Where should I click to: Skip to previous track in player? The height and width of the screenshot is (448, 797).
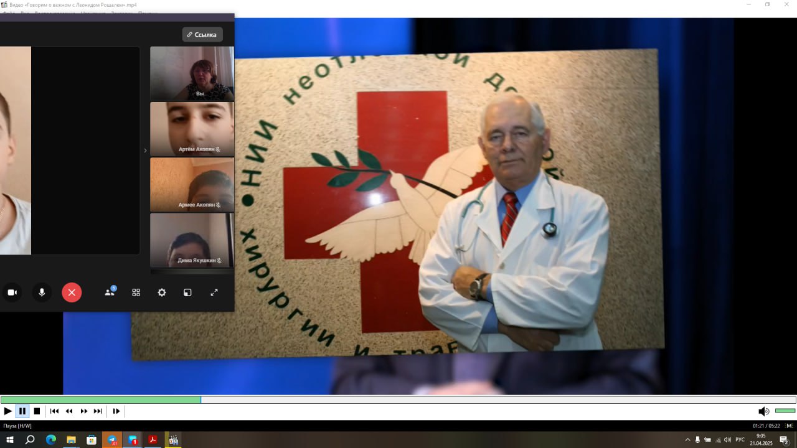54,411
